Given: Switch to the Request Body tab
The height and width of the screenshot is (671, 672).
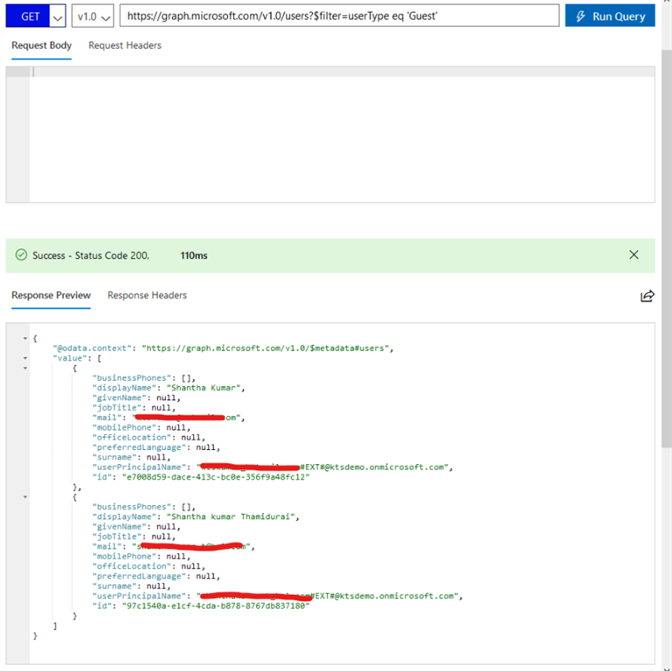Looking at the screenshot, I should point(41,45).
